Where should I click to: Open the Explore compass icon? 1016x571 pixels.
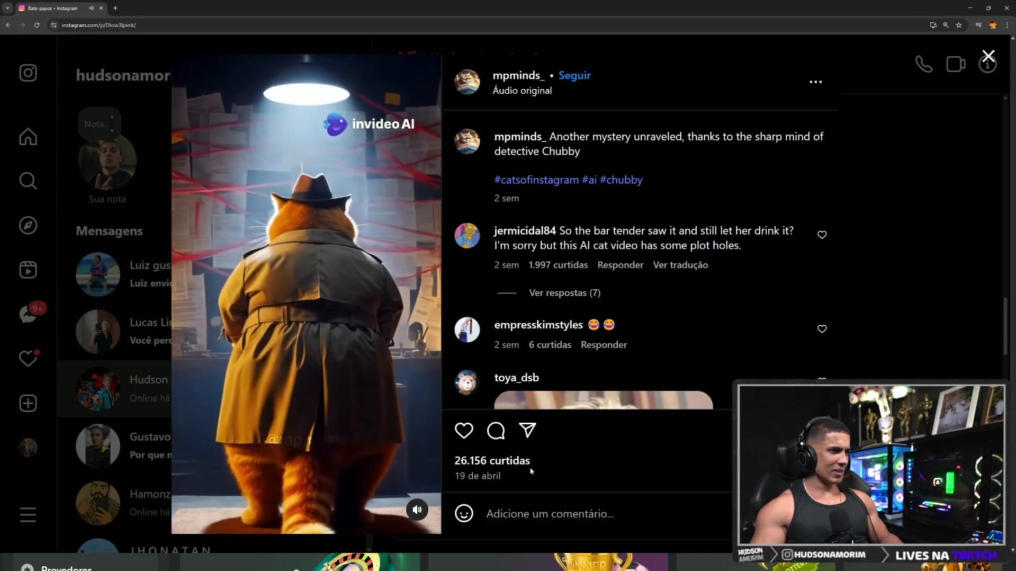pos(28,226)
